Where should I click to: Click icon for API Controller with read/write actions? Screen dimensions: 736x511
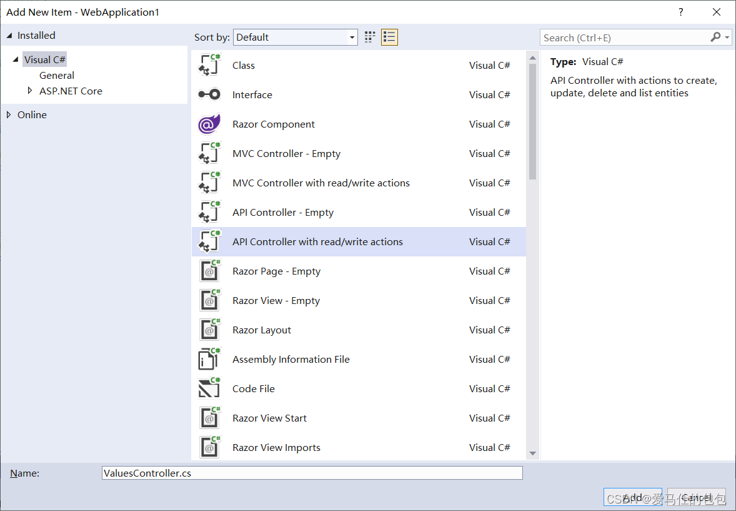click(209, 241)
